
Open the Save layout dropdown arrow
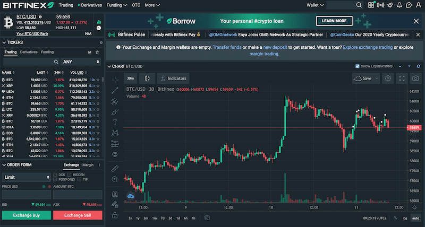377,78
